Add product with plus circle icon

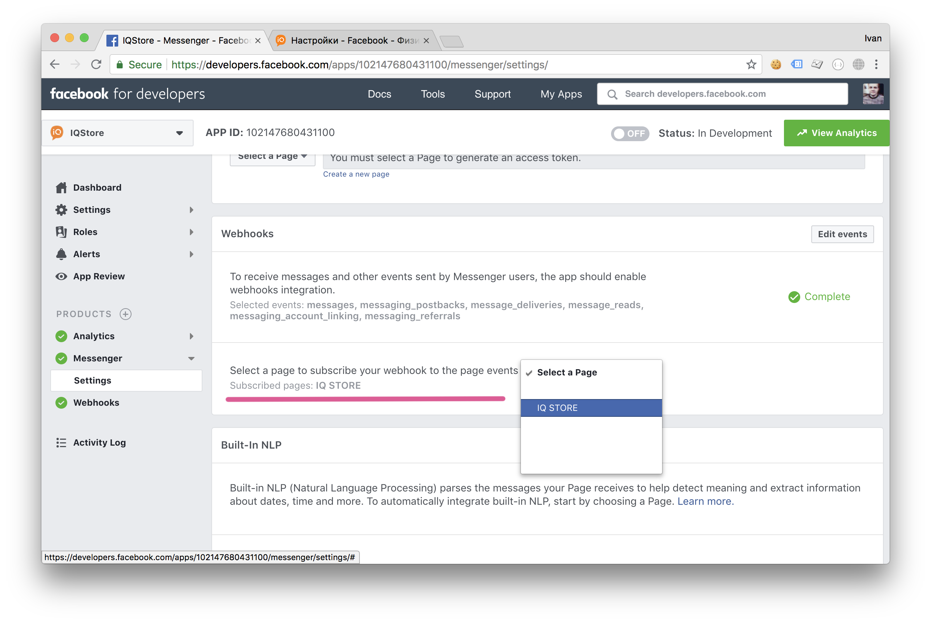click(x=126, y=314)
